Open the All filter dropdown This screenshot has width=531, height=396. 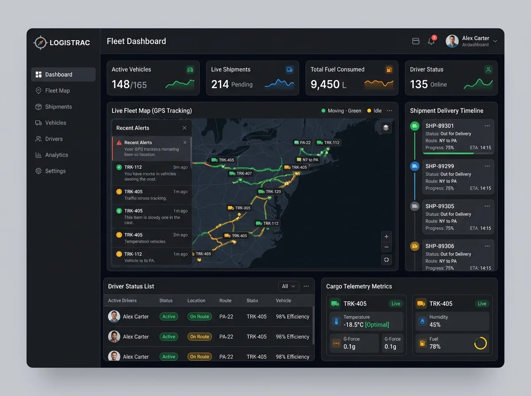289,286
